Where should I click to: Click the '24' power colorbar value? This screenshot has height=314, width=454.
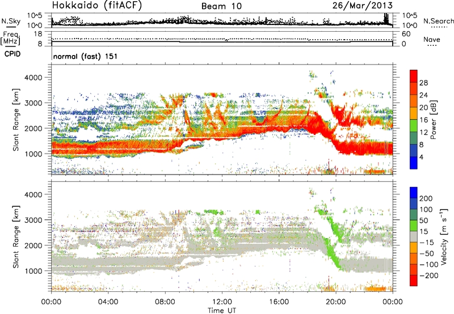click(423, 95)
